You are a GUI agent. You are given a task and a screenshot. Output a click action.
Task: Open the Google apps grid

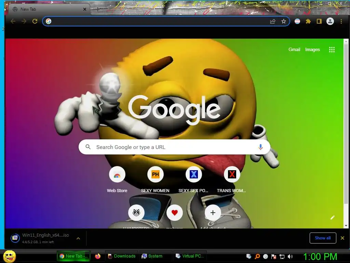pyautogui.click(x=332, y=50)
